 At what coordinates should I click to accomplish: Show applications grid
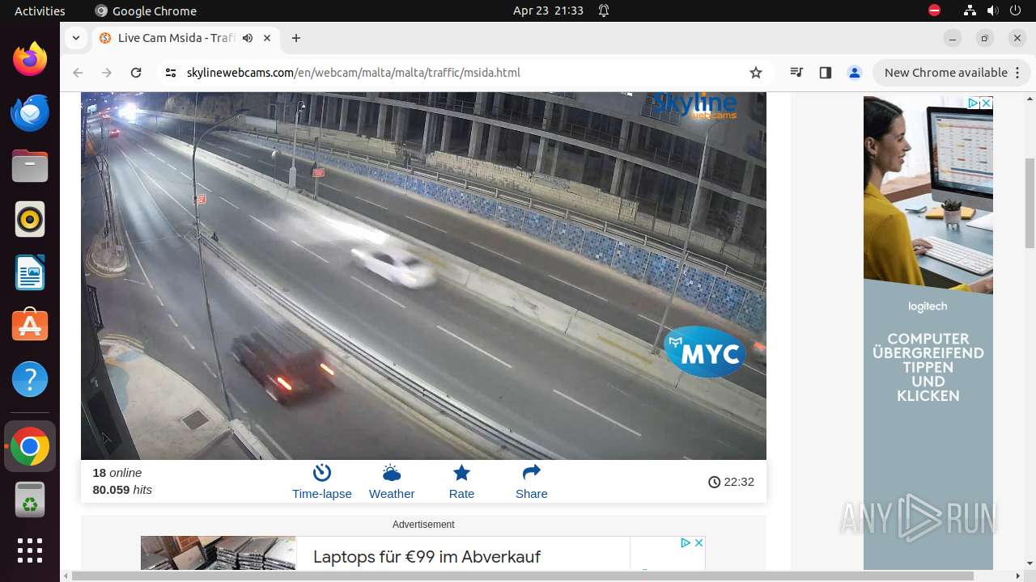(x=30, y=550)
